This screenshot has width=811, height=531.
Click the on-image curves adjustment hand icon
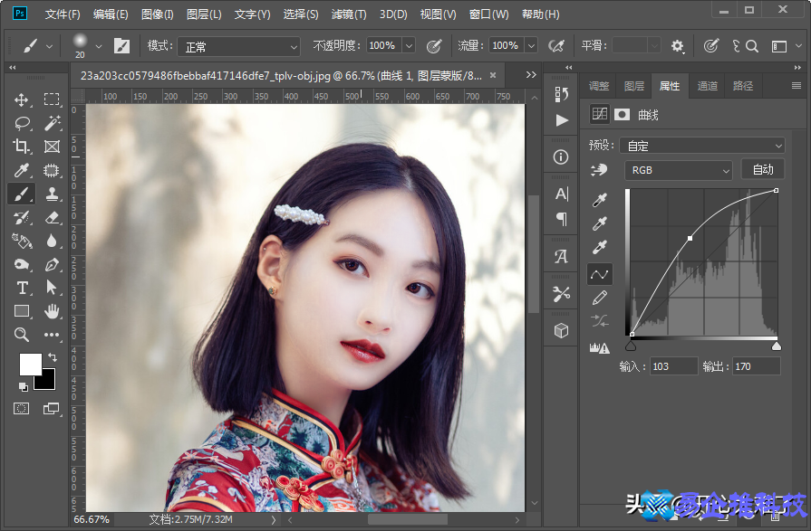599,170
